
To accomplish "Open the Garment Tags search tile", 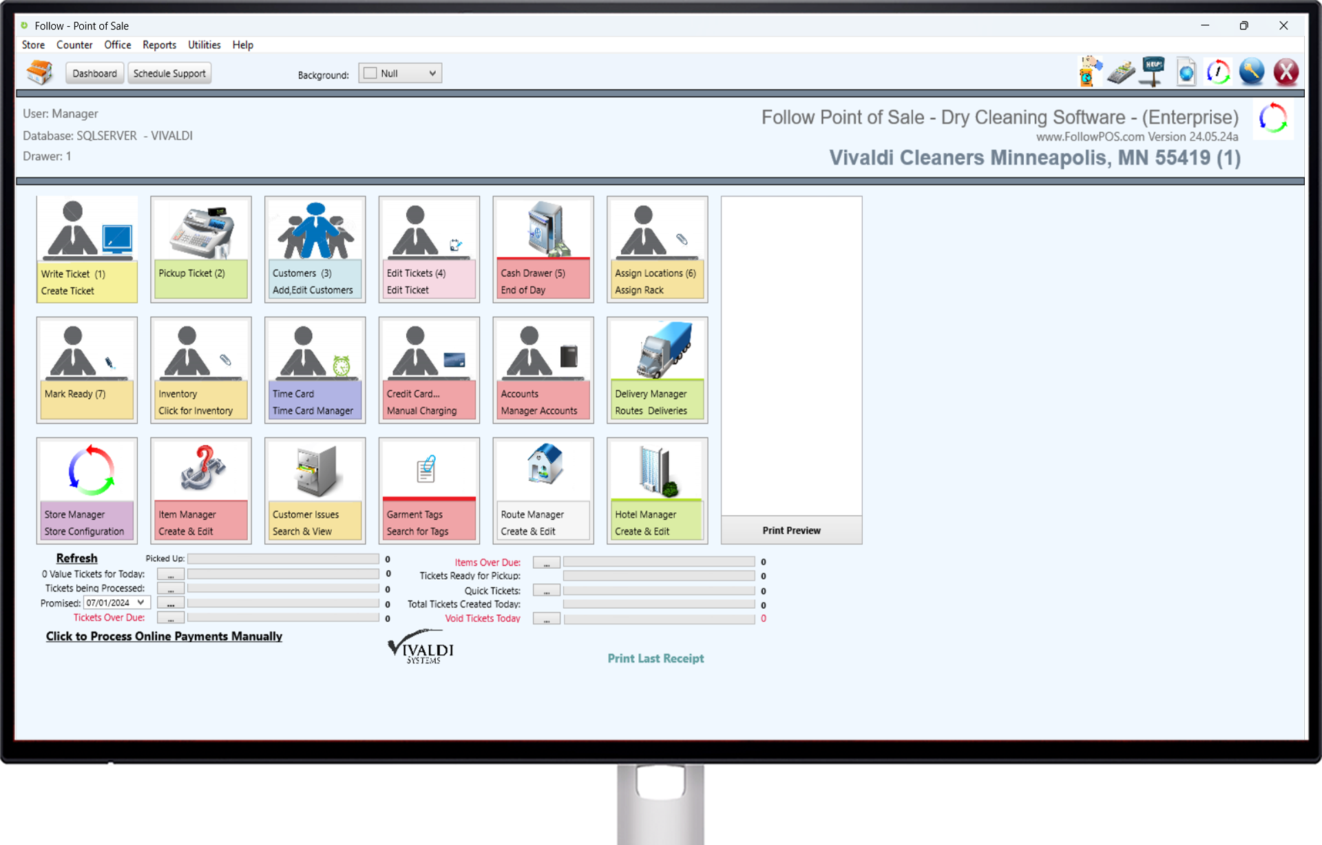I will click(430, 490).
